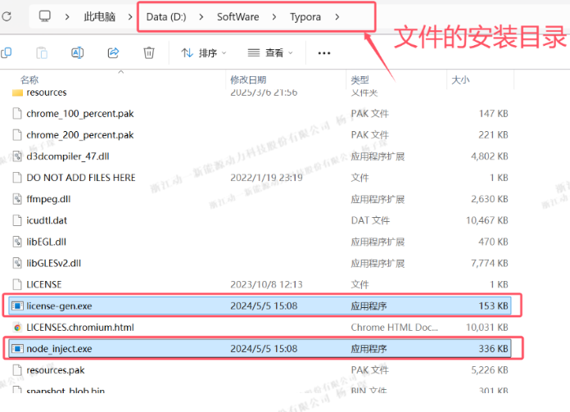570x412 pixels.
Task: Click the d3dcompiler_47.dll file icon
Action: tap(17, 156)
